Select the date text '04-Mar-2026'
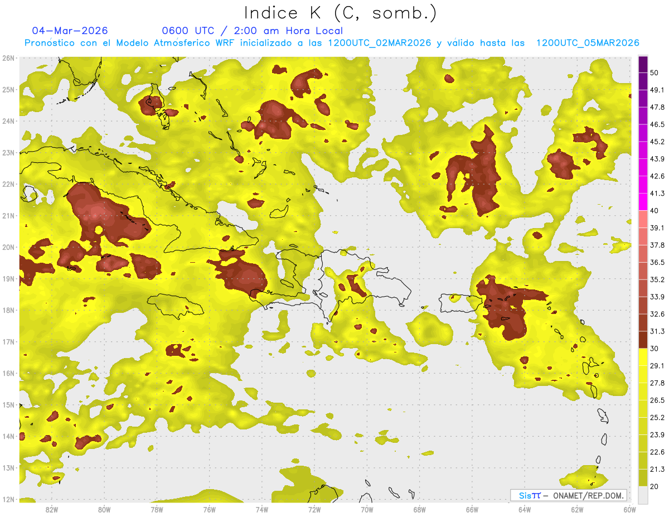 tap(70, 31)
